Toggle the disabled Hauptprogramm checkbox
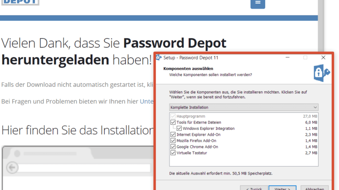The height and width of the screenshot is (190, 339). [173, 116]
